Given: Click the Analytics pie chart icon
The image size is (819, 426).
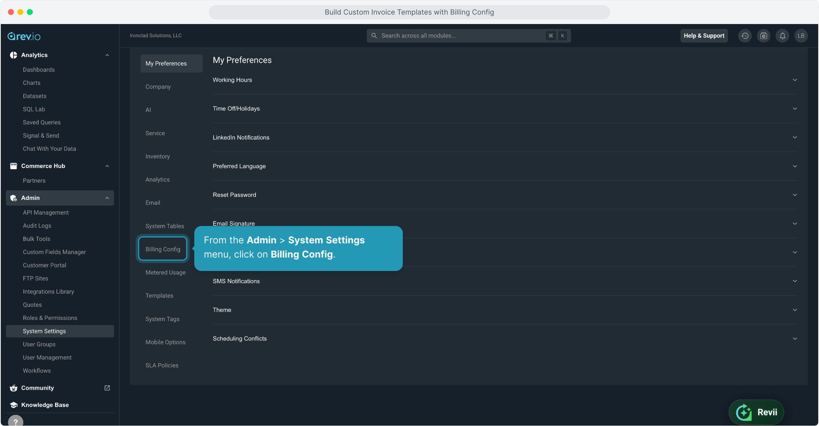Looking at the screenshot, I should (13, 55).
